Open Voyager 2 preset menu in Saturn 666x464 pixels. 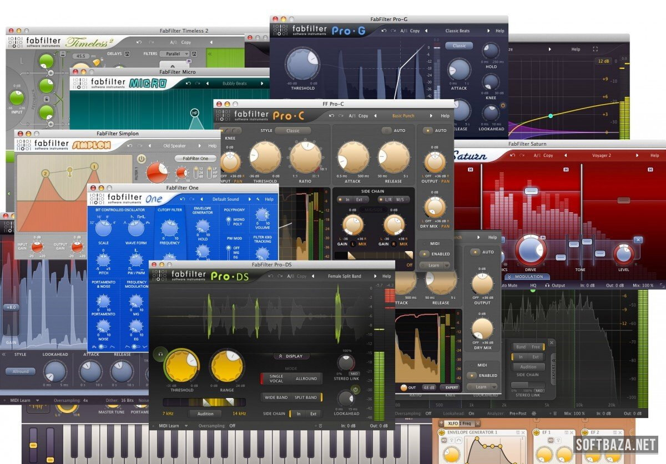(602, 155)
